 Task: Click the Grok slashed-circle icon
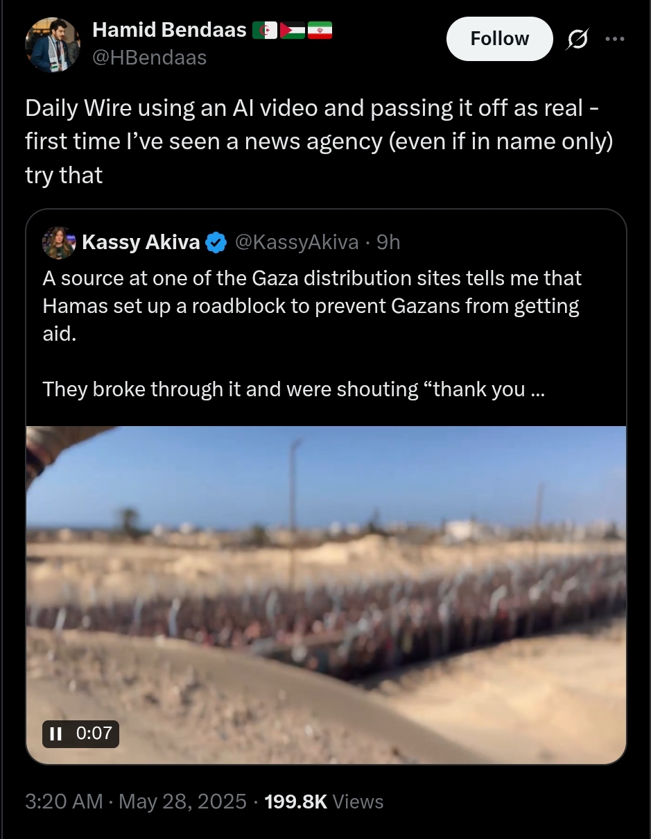[577, 40]
